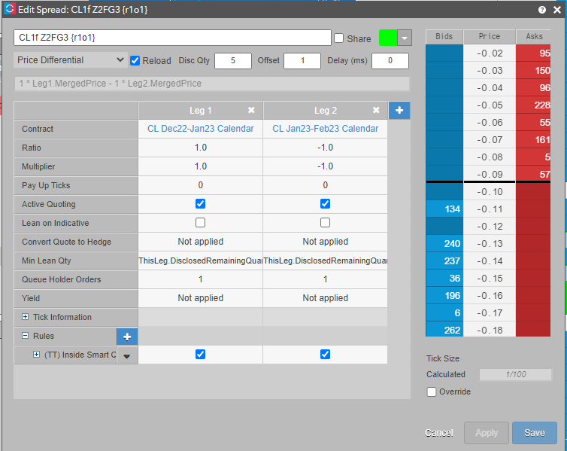Click the spread formula field
The image size is (567, 451).
point(212,84)
